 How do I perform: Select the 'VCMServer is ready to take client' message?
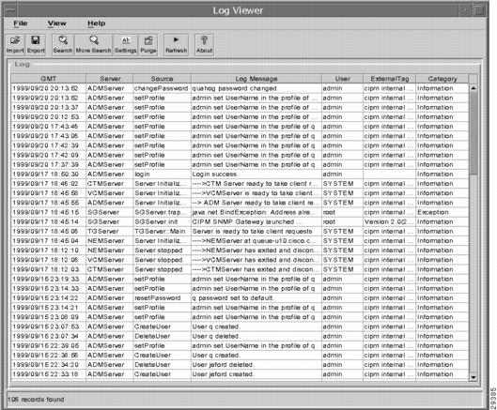256,193
